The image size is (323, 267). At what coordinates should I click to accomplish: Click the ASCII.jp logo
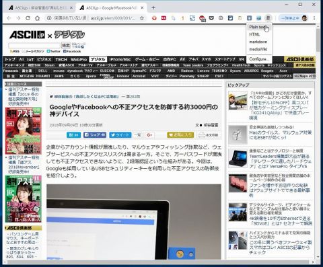coord(27,35)
